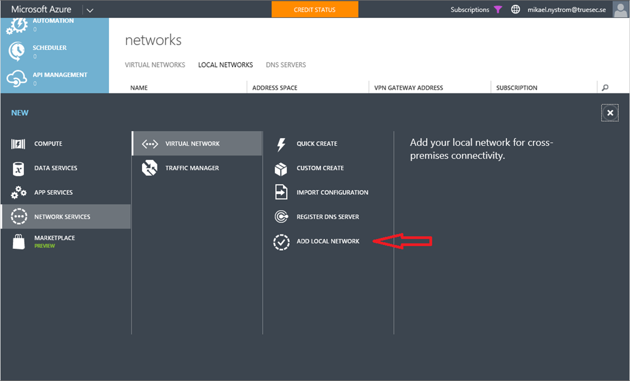Expand the Microsoft Azure dropdown chevron

(x=90, y=10)
